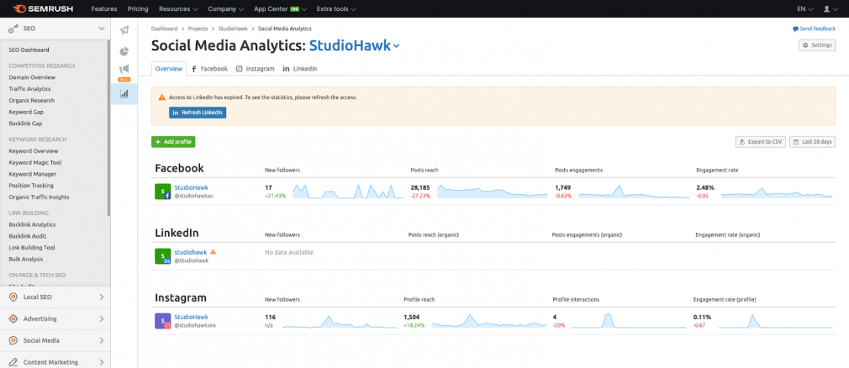Click the sidebar vertical scrollbar

click(x=108, y=128)
